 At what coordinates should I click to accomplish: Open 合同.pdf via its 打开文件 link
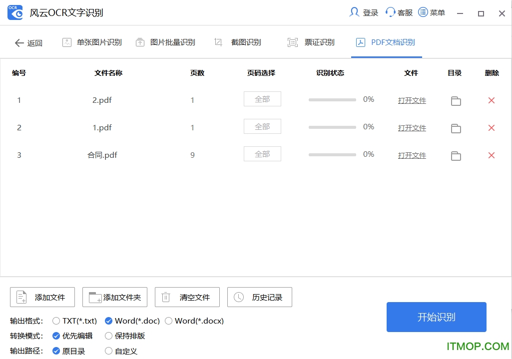point(412,155)
